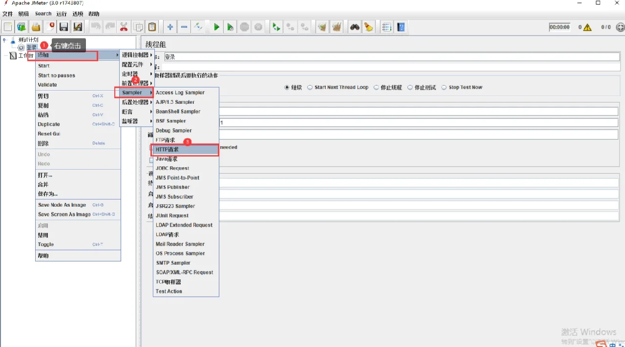Viewport: 625px width, 347px height.
Task: Click the Start No Pauses toolbar icon
Action: click(230, 27)
